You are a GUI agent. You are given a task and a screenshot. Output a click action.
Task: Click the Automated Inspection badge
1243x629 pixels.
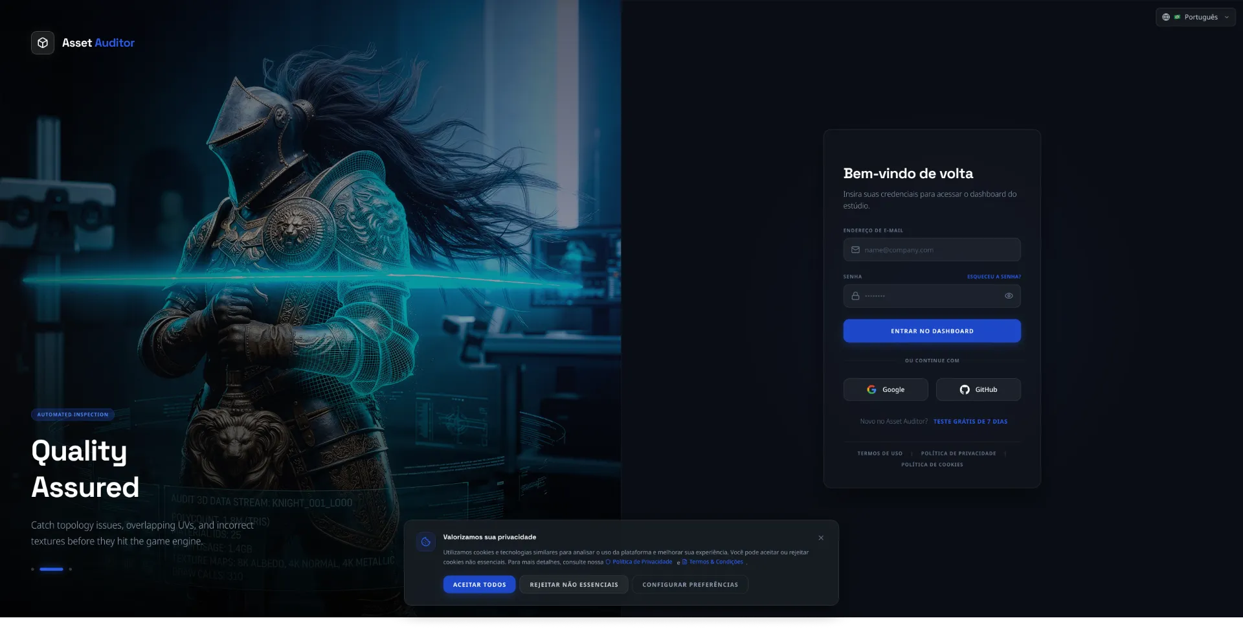(73, 415)
